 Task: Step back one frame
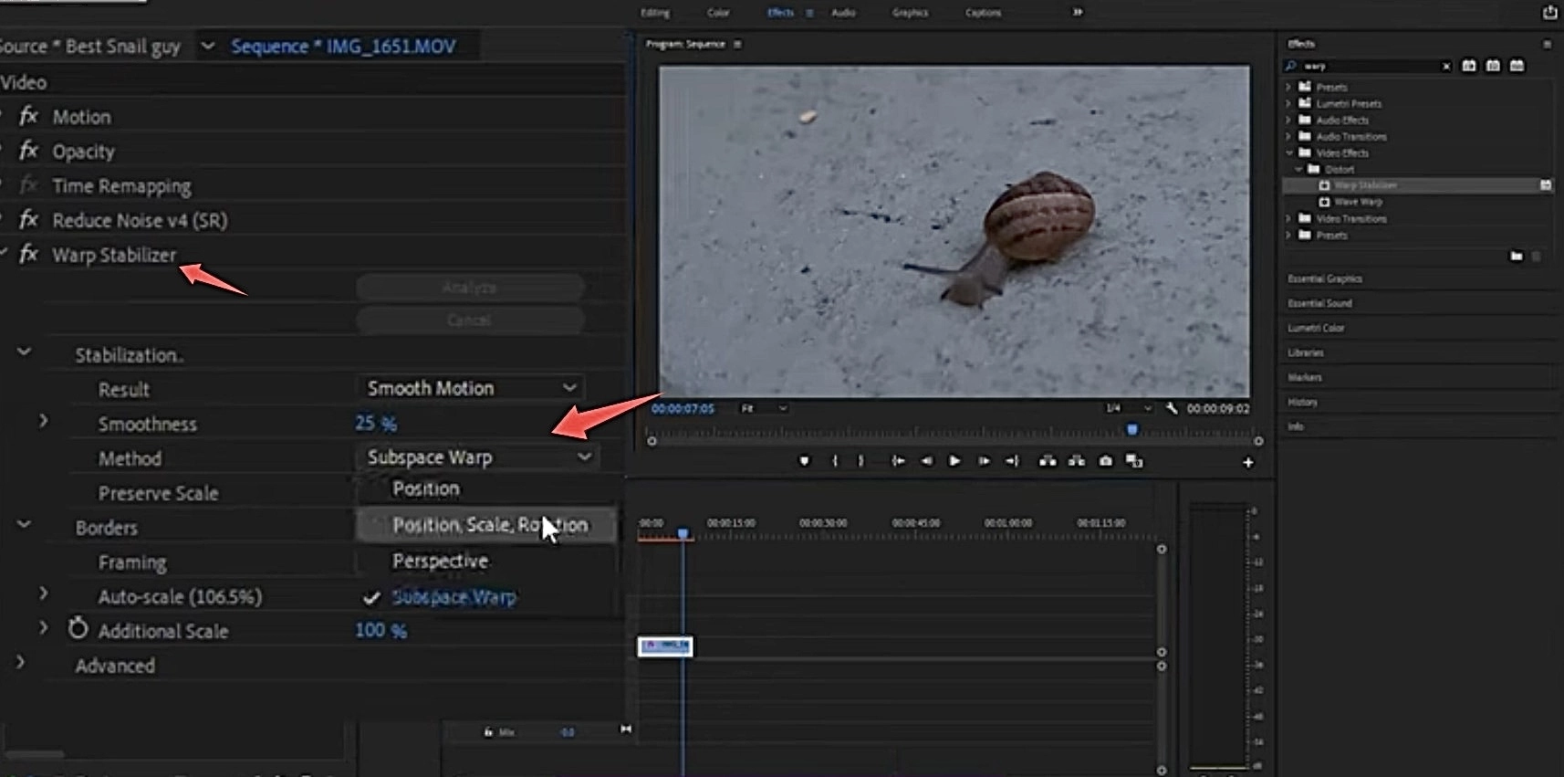tap(927, 461)
